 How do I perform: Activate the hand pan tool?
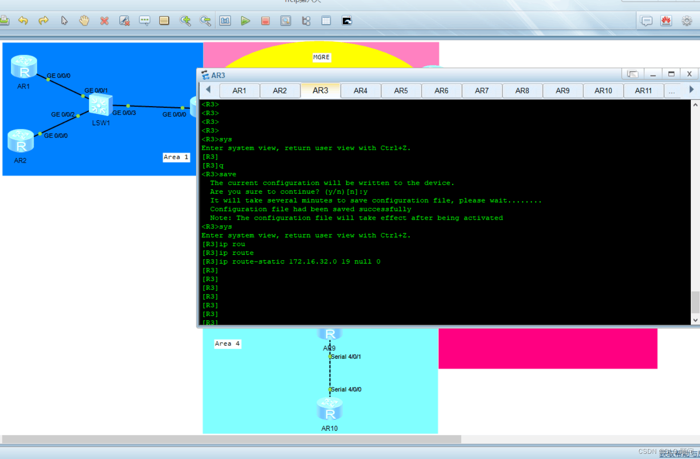click(84, 21)
